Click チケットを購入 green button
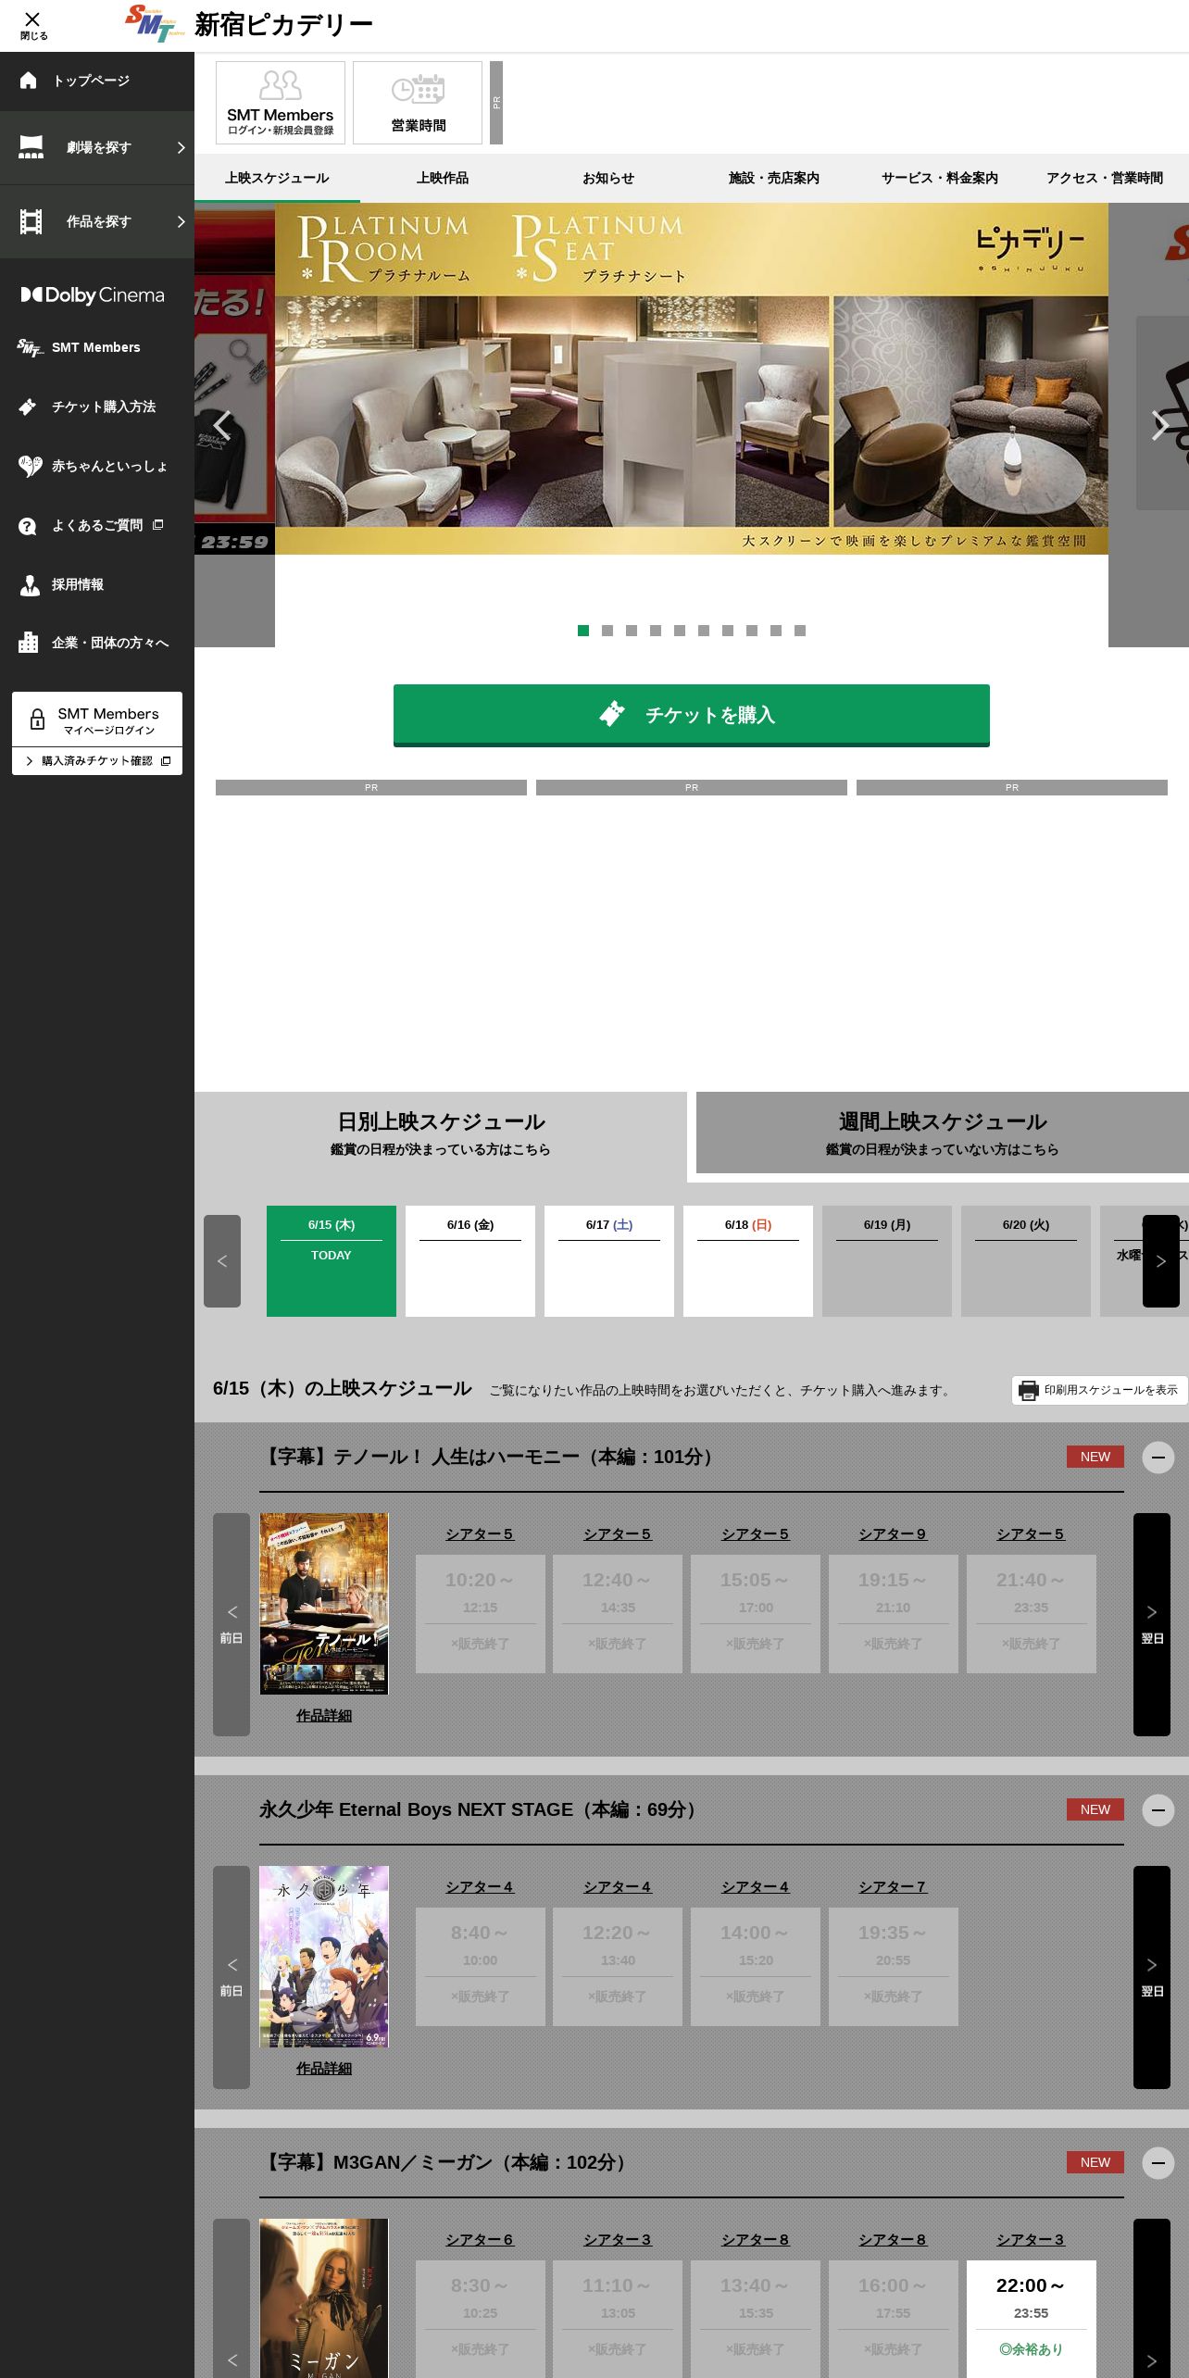This screenshot has width=1189, height=2378. [x=692, y=715]
